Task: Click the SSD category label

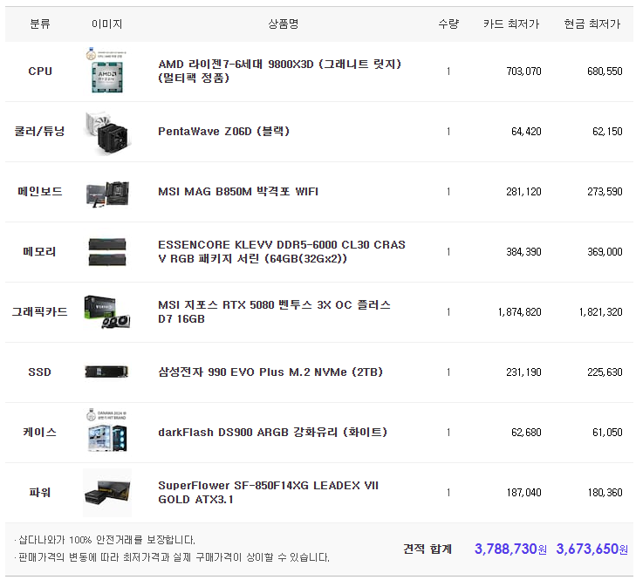Action: pos(40,372)
